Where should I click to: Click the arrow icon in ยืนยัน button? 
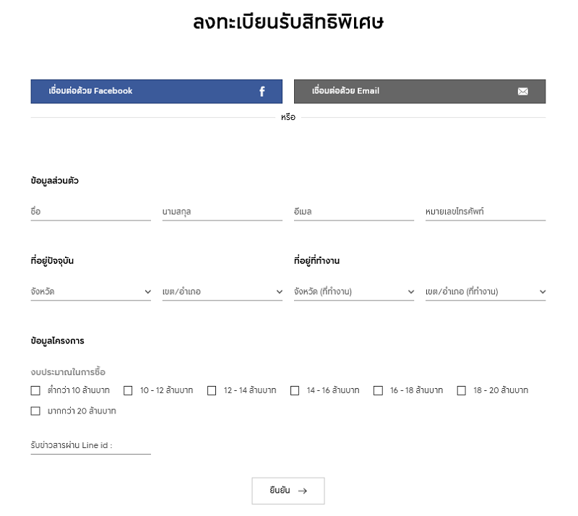coord(303,491)
